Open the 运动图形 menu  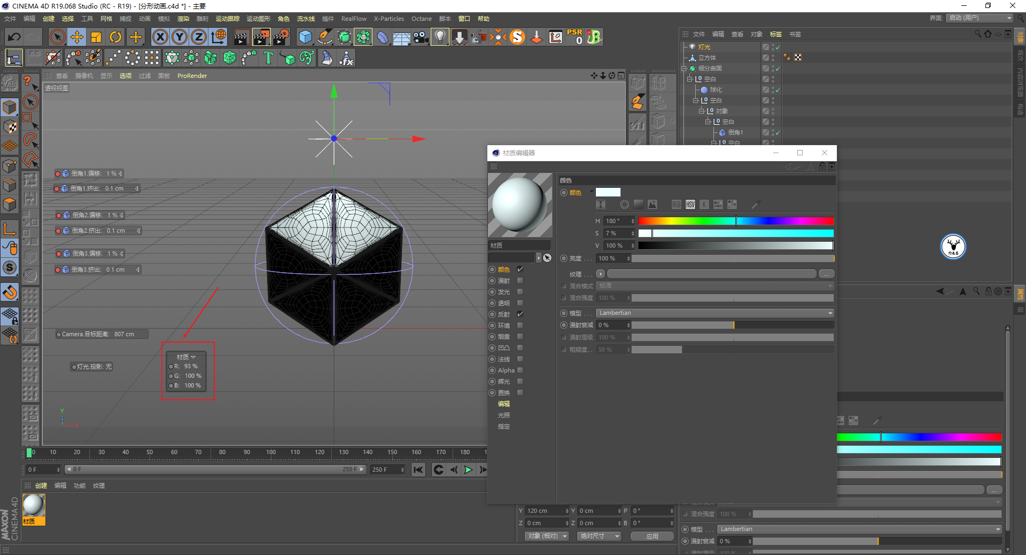259,19
